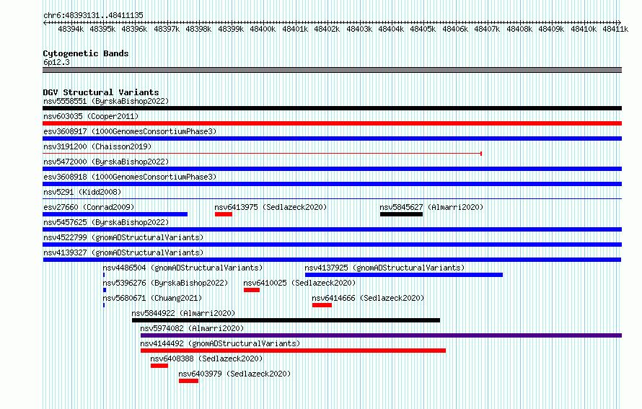This screenshot has width=642, height=409.
Task: Click the 48397k ruler position
Action: click(x=167, y=29)
